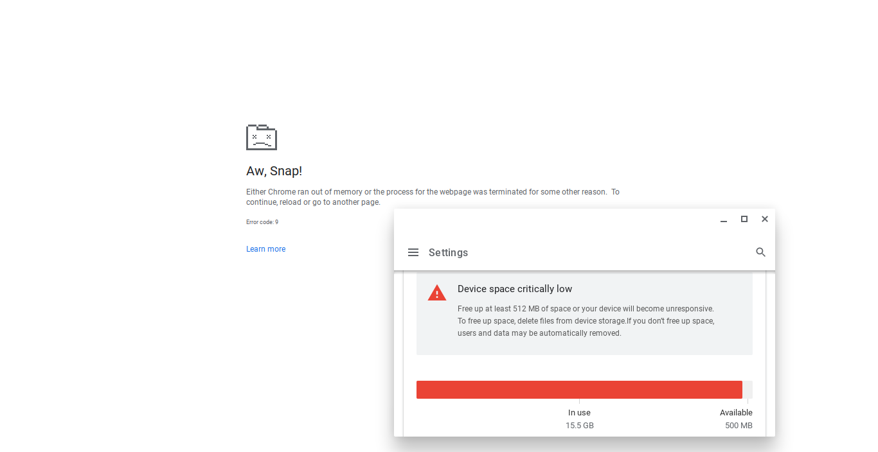The image size is (878, 452).
Task: Click the red storage usage bar
Action: pos(579,390)
